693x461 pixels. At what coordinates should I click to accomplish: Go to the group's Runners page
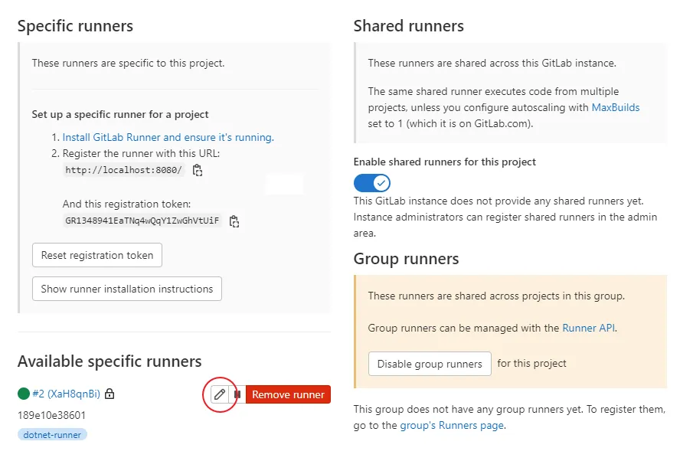click(451, 425)
